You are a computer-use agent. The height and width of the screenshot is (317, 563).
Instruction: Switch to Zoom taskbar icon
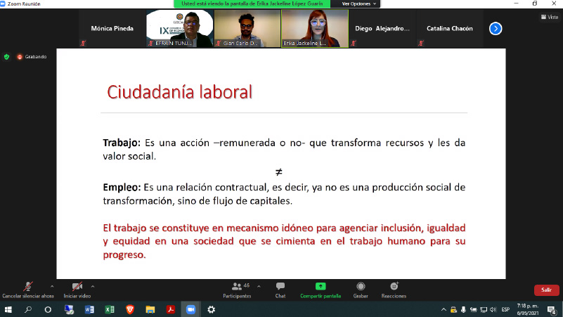pyautogui.click(x=190, y=309)
